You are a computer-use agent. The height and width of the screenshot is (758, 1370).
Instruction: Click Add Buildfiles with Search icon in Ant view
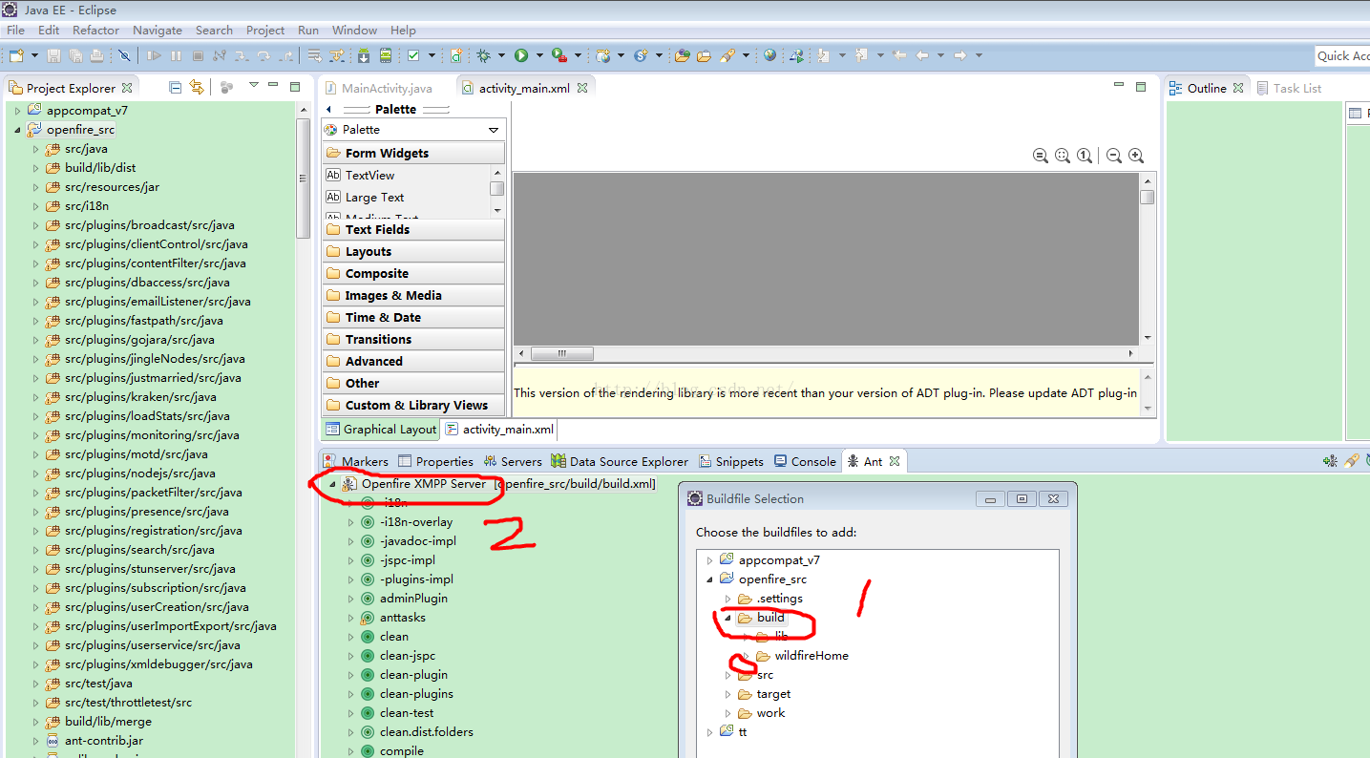pos(1351,461)
